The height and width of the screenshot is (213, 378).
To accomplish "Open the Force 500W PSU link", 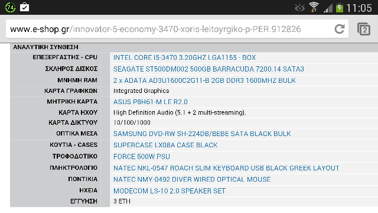I will click(x=142, y=157).
